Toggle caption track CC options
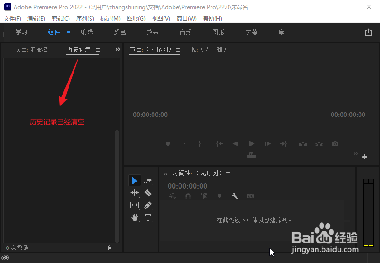 pos(250,196)
